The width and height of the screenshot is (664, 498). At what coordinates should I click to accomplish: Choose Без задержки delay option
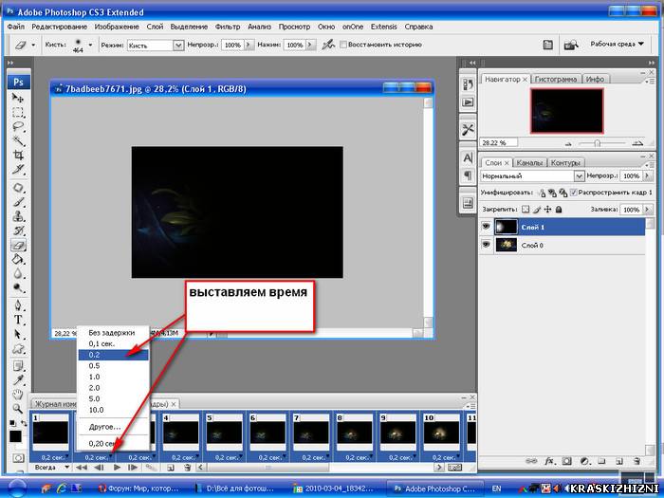coord(113,333)
